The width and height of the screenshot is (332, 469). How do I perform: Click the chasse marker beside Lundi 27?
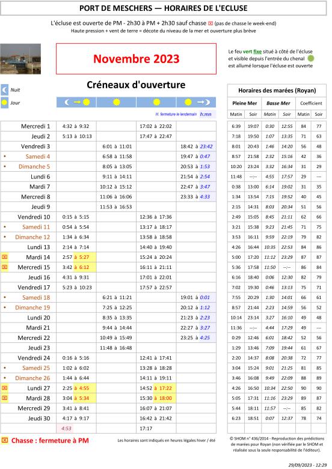tap(4, 388)
